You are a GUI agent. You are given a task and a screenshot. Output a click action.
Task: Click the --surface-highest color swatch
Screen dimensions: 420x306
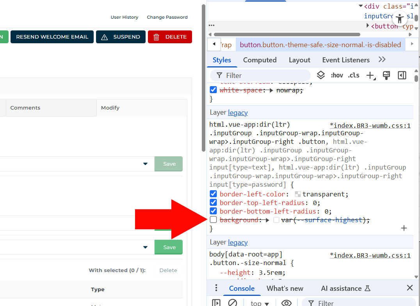coord(276,220)
